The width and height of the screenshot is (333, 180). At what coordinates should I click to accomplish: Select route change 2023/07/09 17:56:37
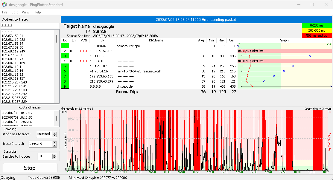click(x=17, y=122)
